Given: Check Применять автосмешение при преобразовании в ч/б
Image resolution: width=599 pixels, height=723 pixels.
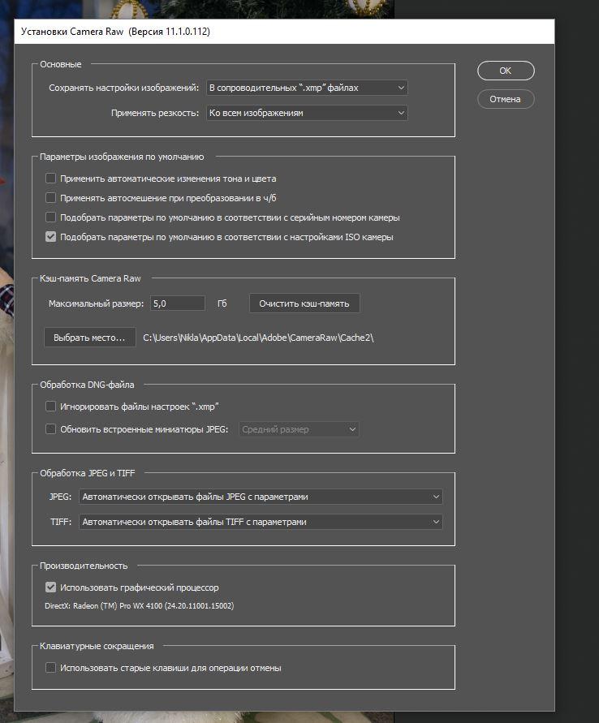Looking at the screenshot, I should [50, 198].
